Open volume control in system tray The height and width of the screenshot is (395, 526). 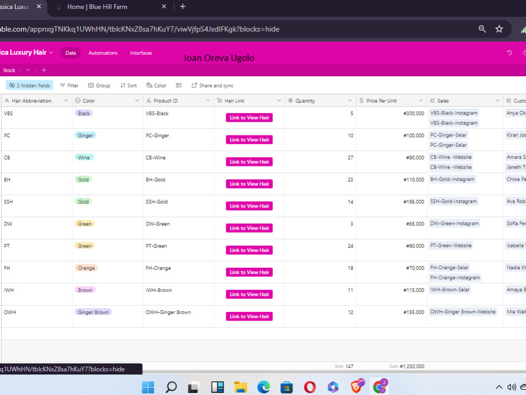point(512,387)
